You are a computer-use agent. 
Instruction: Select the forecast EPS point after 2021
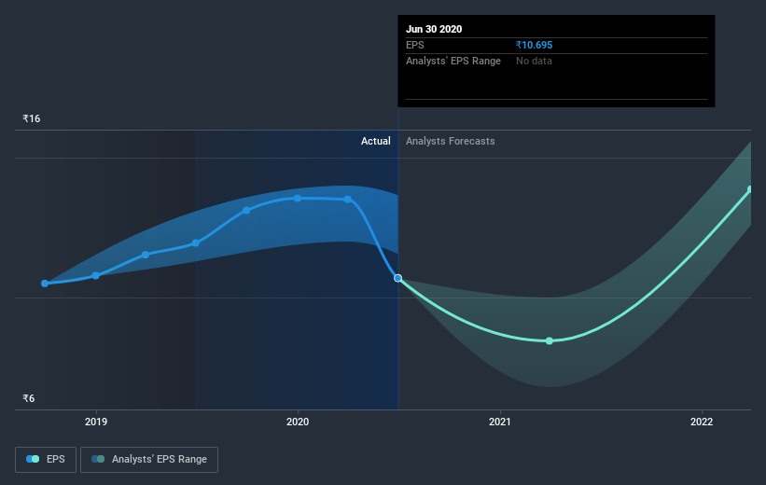pos(550,341)
